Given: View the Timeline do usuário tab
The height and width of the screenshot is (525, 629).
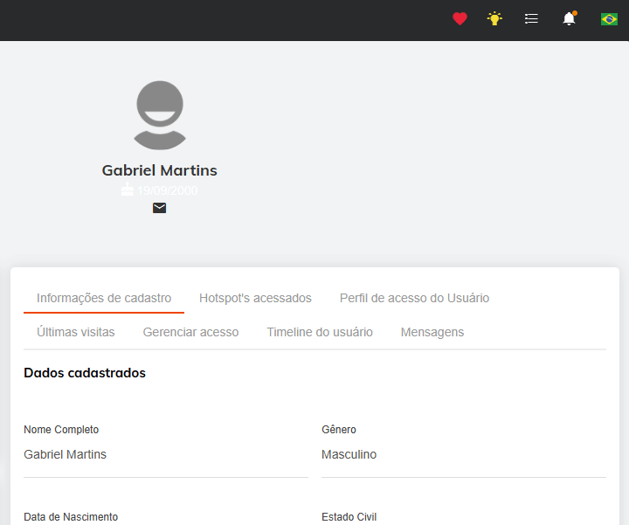Looking at the screenshot, I should (320, 332).
